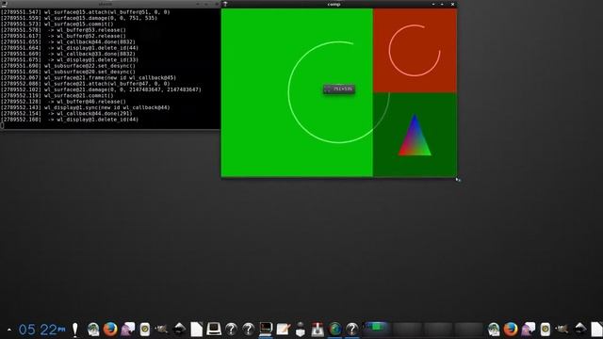Switch to the first workspace showing window thumbnails
Screen dimensions: 603x339
377,330
